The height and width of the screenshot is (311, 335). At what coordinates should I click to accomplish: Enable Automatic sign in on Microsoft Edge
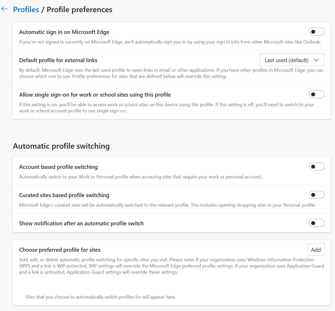317,31
